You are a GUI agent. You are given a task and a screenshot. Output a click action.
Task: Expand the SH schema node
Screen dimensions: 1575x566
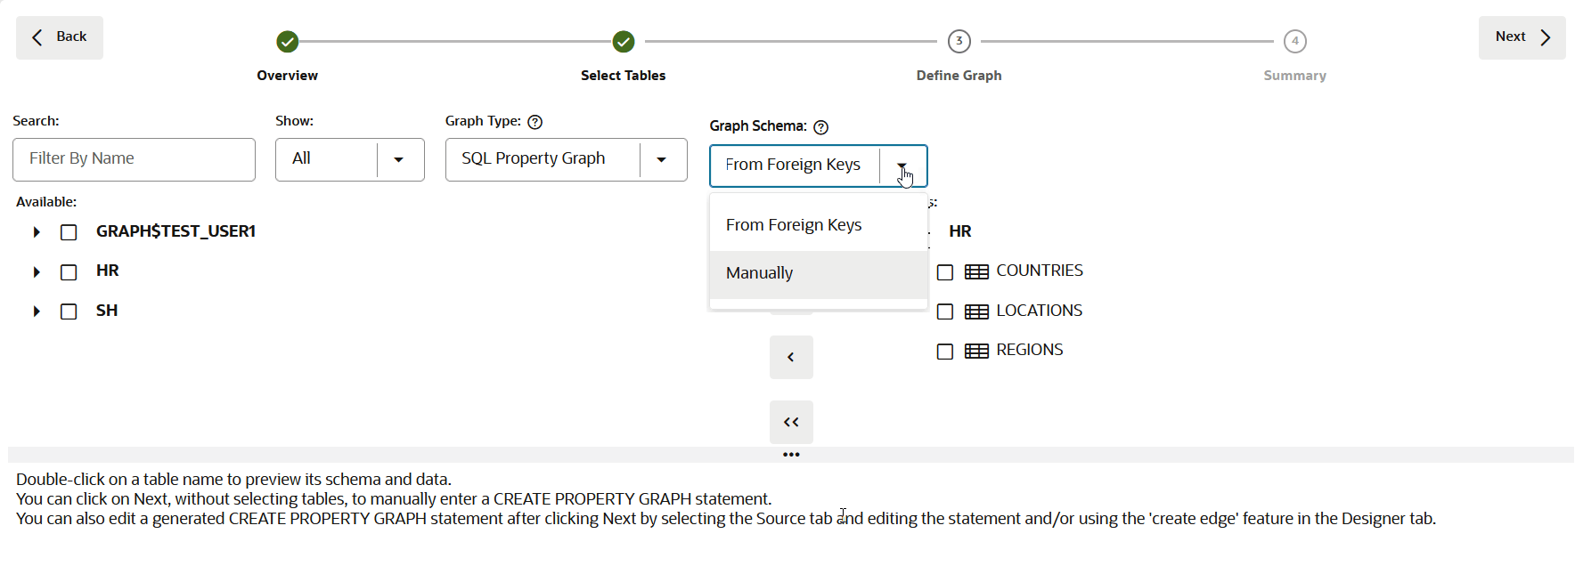[37, 311]
